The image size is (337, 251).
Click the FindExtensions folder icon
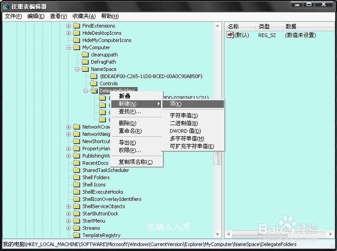pyautogui.click(x=76, y=26)
